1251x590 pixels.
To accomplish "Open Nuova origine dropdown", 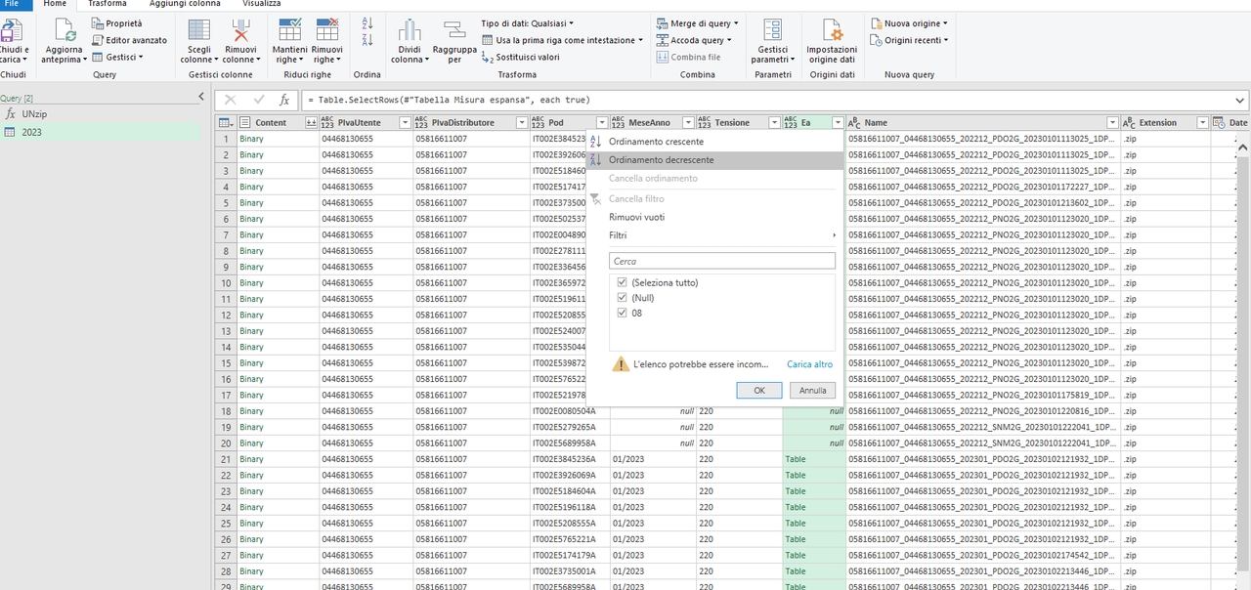I will pyautogui.click(x=909, y=23).
